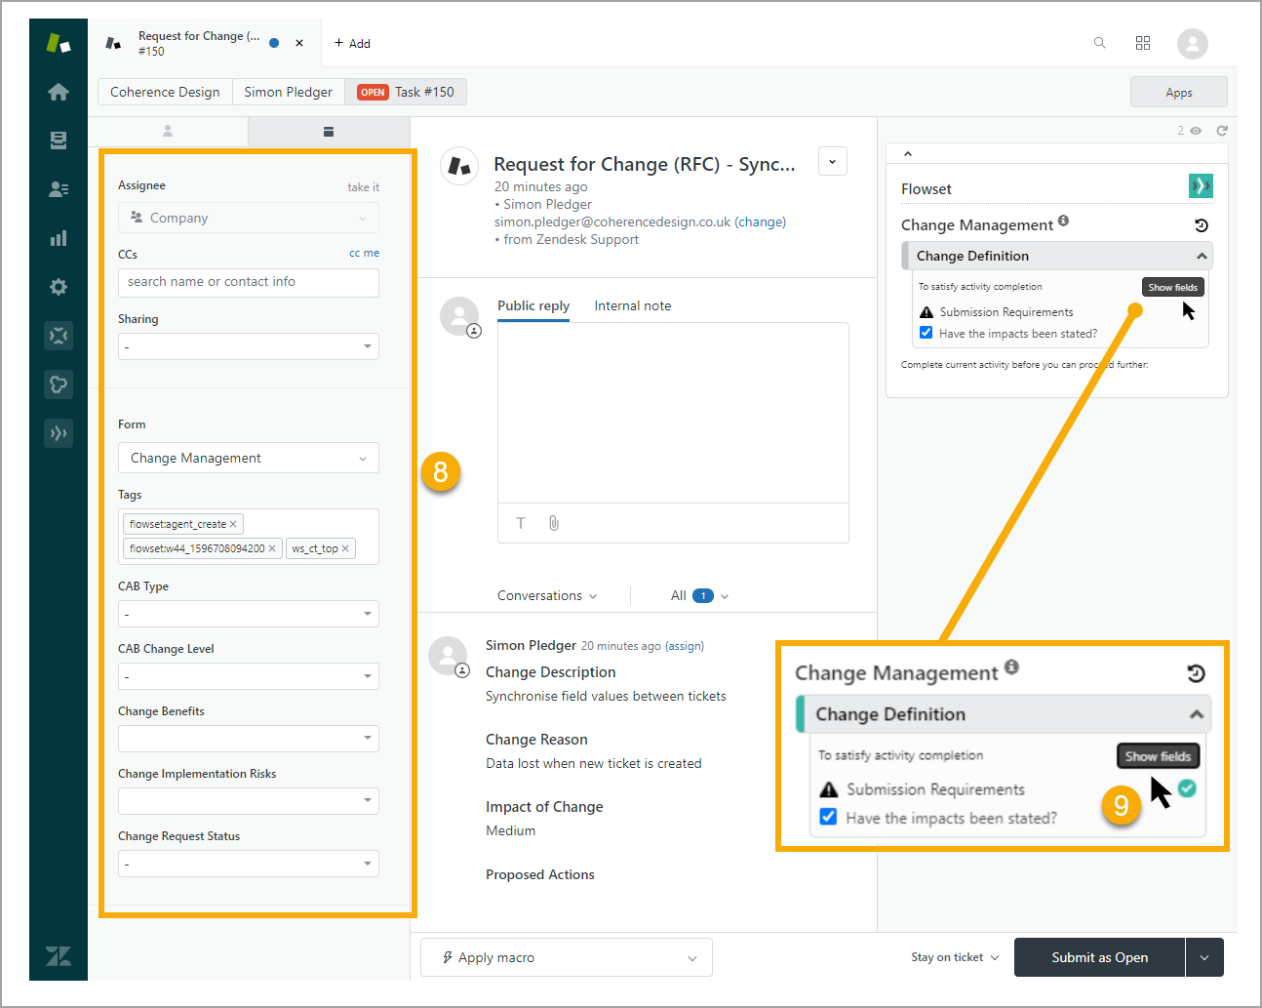This screenshot has width=1262, height=1008.
Task: Click the Show fields button
Action: tap(1172, 287)
